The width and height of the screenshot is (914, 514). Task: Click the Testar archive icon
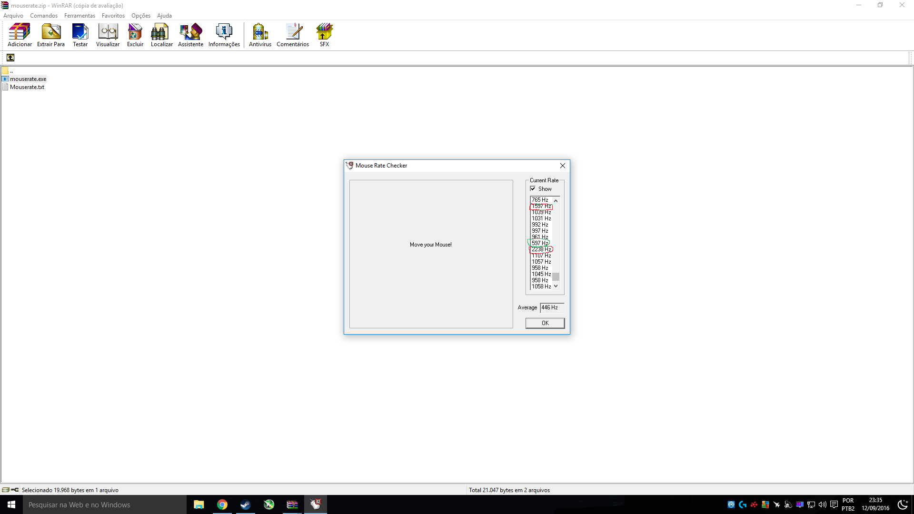(x=80, y=35)
